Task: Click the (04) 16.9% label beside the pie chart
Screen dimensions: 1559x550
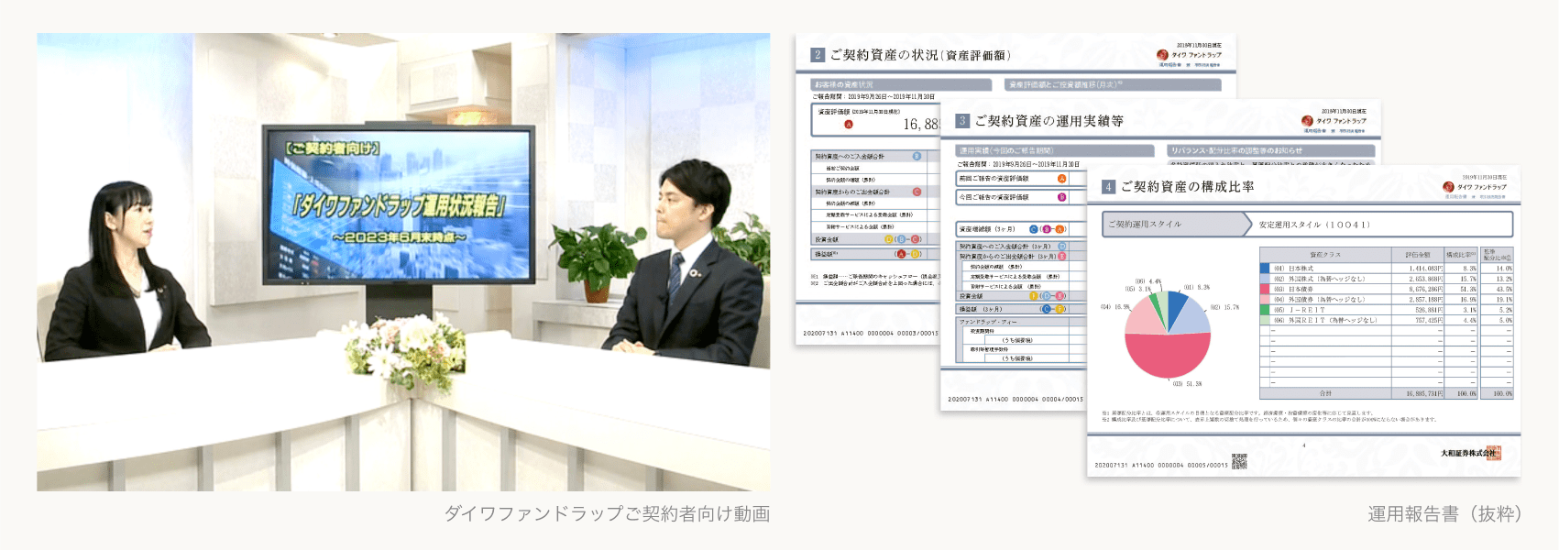Action: click(x=1115, y=307)
